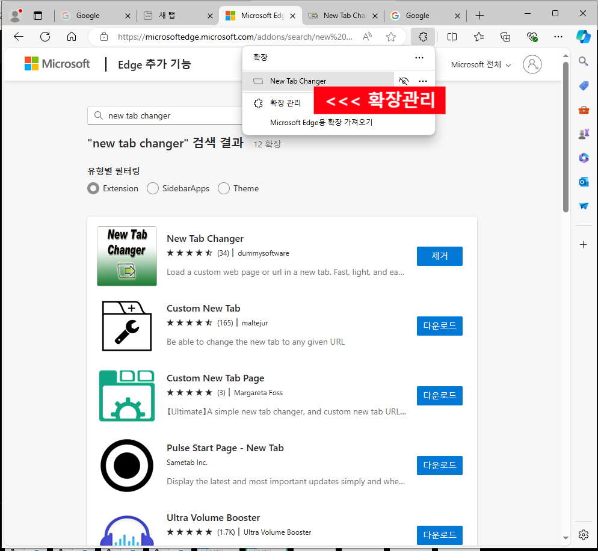Image resolution: width=598 pixels, height=551 pixels.
Task: Switch to the last Google tab
Action: click(418, 16)
